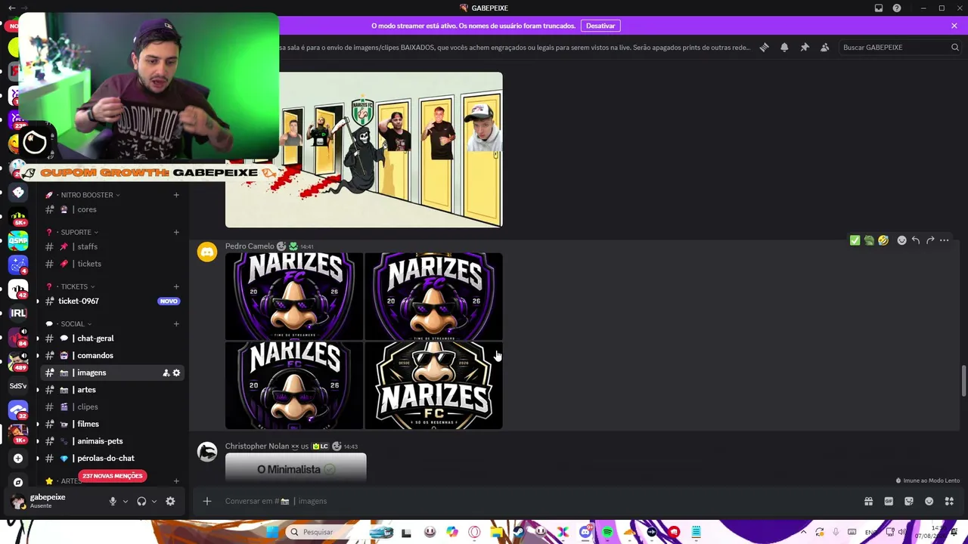Go to the clipes channel

tap(112, 406)
